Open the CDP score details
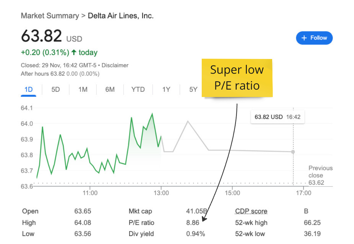The height and width of the screenshot is (244, 354). click(251, 211)
